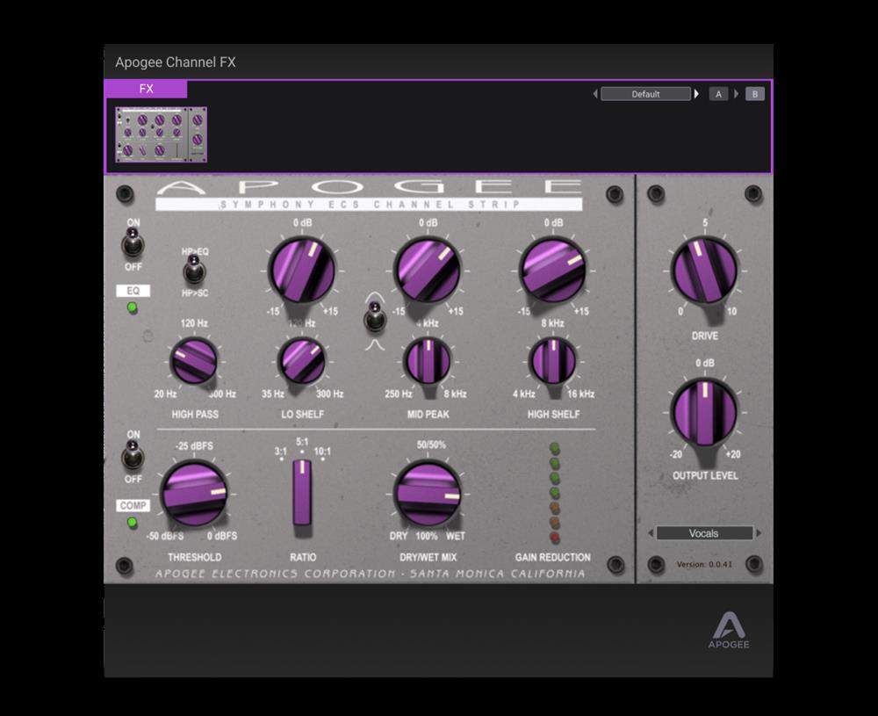Click the Mid Peak frequency knob

point(428,361)
